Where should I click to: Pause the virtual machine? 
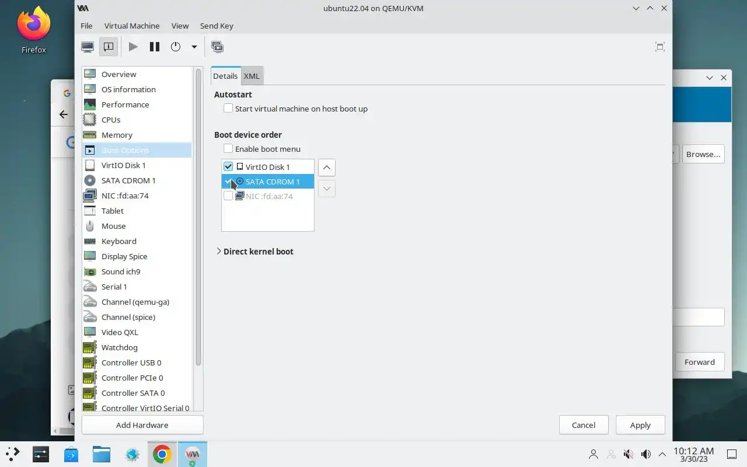pos(155,47)
